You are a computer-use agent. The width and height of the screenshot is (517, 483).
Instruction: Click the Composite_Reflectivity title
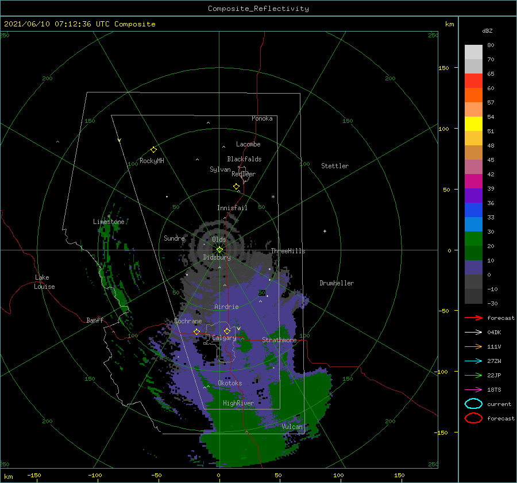coord(258,9)
